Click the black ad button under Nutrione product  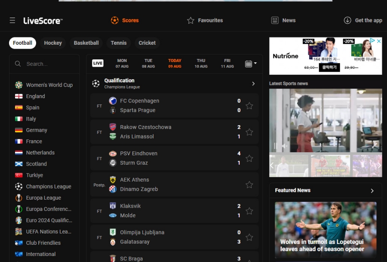tap(329, 68)
